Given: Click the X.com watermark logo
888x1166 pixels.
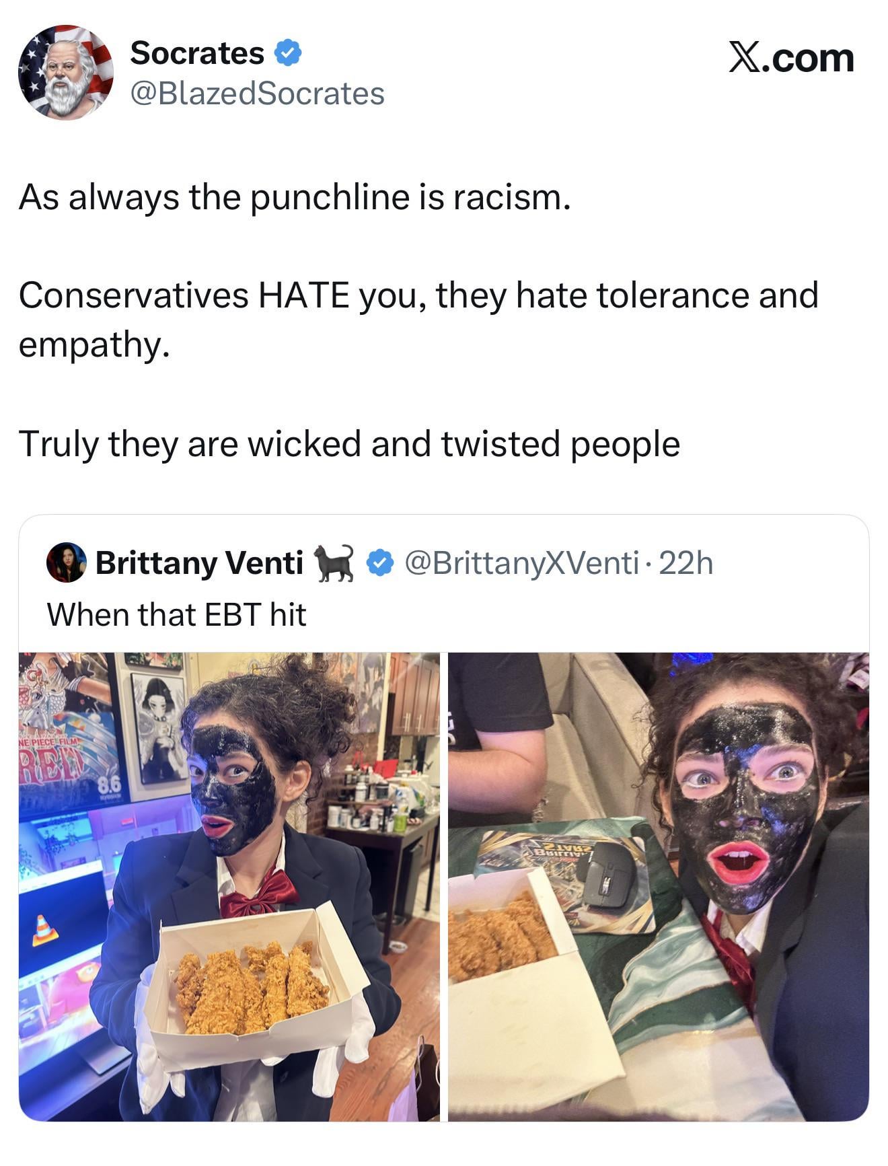Looking at the screenshot, I should pyautogui.click(x=792, y=58).
